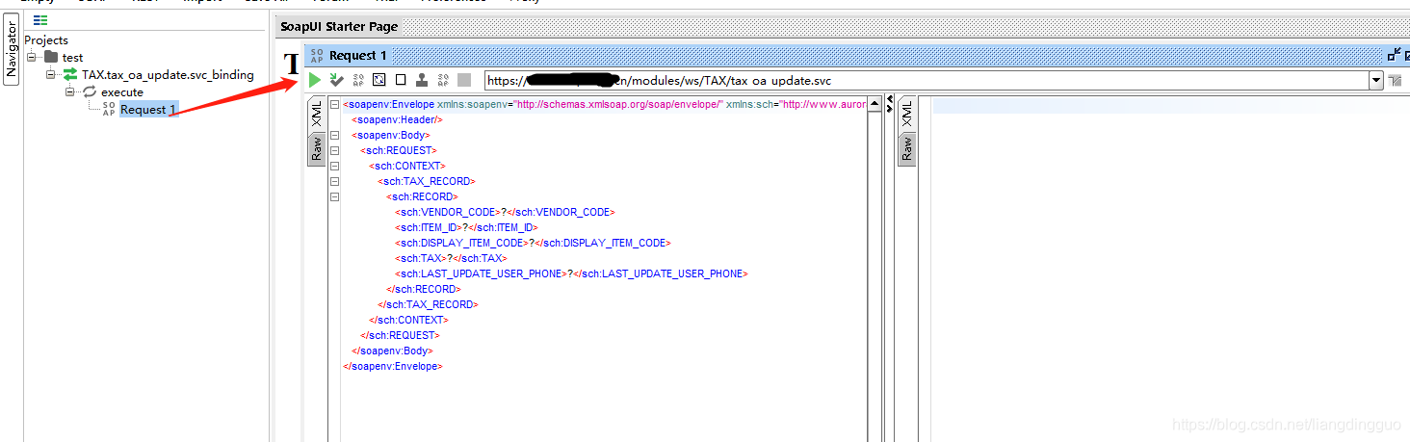The image size is (1410, 442).
Task: Click the sch:LAST_UPDATE_USER_PHONE line in the XML
Action: pos(571,273)
